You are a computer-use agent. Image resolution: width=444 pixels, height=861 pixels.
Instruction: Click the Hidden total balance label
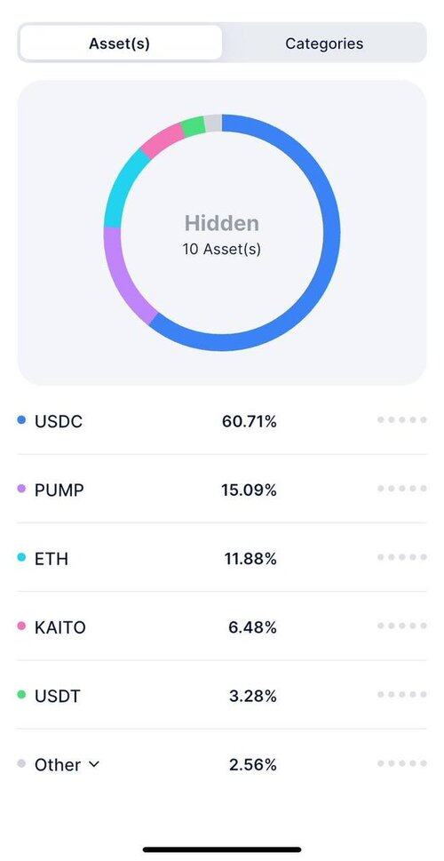[x=222, y=223]
